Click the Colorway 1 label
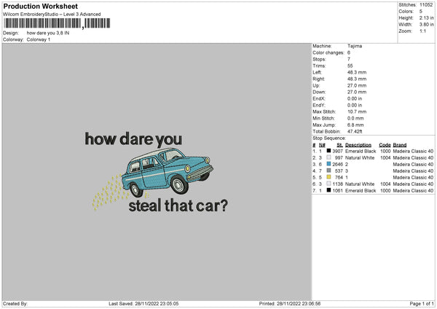Viewport: 437px width, 309px height. pos(39,39)
